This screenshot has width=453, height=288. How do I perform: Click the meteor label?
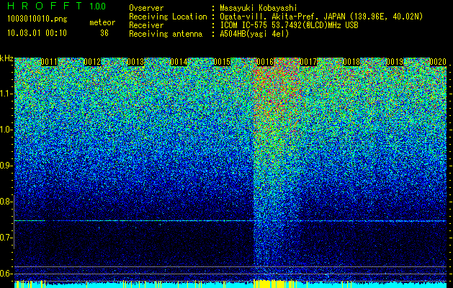(x=102, y=22)
